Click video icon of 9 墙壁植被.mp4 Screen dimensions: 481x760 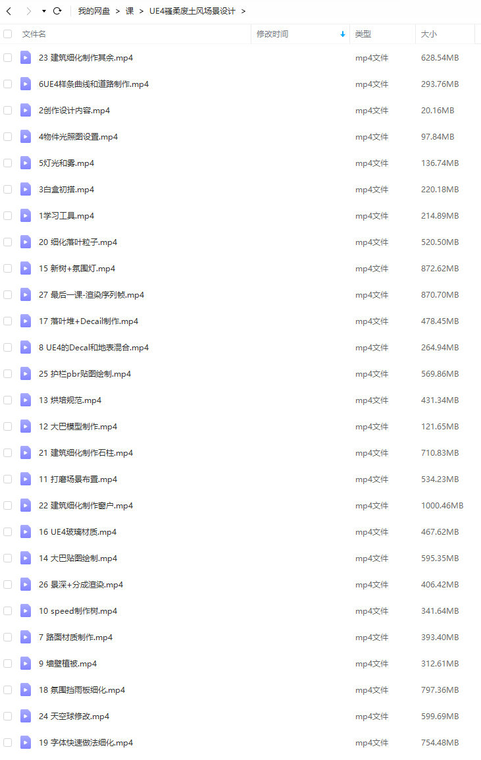pyautogui.click(x=26, y=664)
